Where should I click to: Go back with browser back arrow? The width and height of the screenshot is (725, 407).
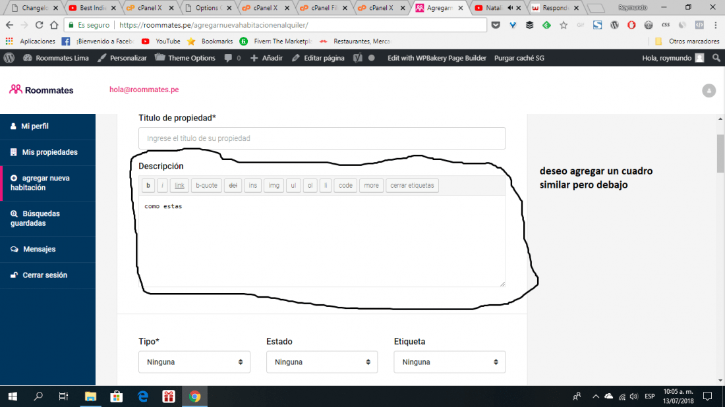9,25
